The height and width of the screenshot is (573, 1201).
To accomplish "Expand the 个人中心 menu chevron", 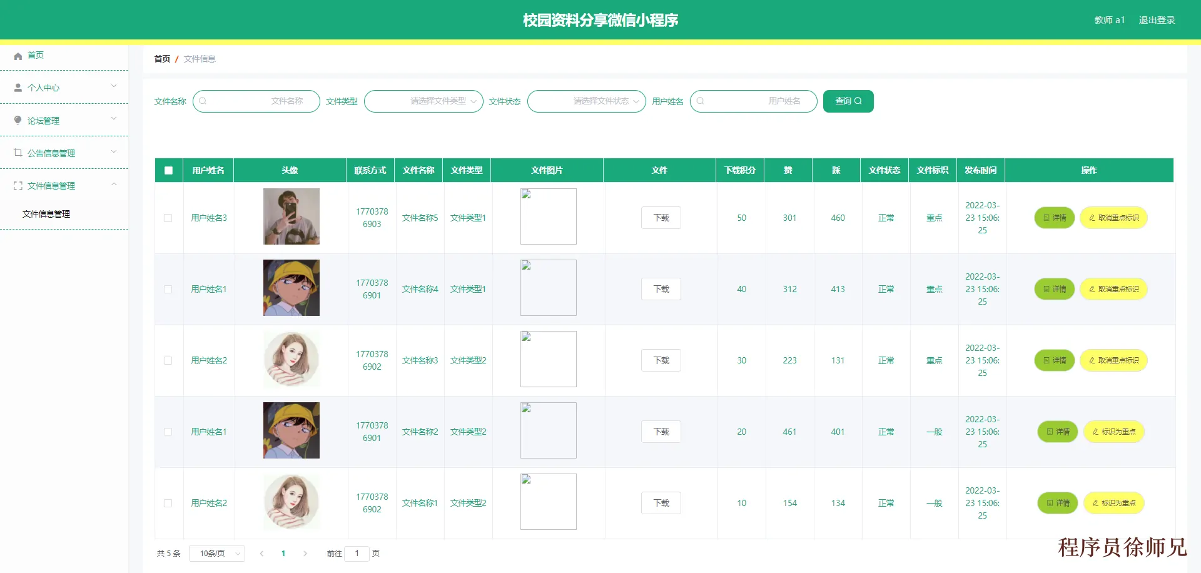I will (114, 86).
